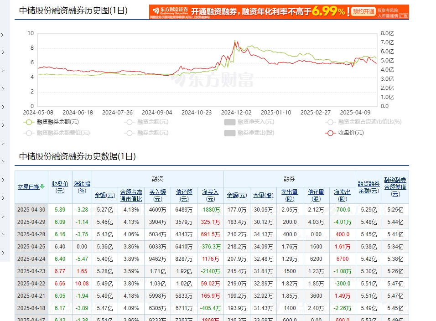Click the 1.71亿 买入额 value
The image size is (436, 321).
pos(157,271)
